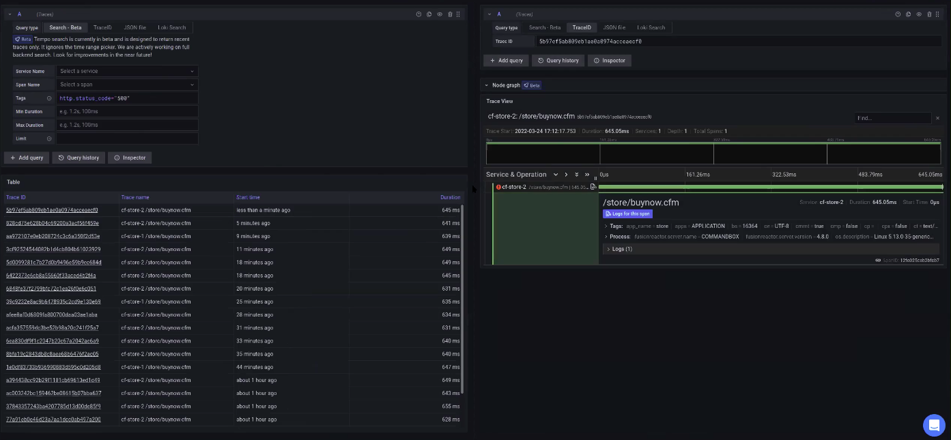Open the trace ID link started 5 minutes ago
Viewport: 951px width, 440px height.
coord(53,223)
